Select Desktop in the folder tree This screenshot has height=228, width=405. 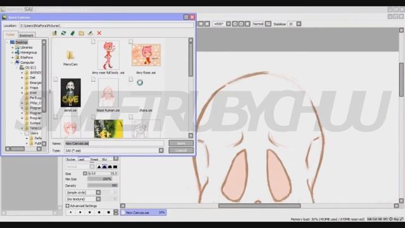tap(22, 42)
